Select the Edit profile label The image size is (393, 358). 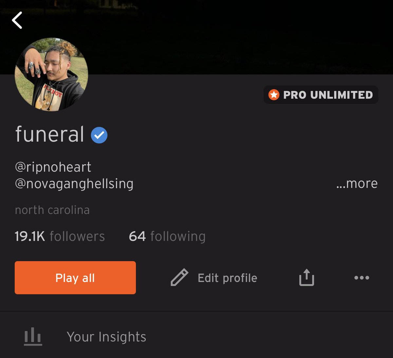pyautogui.click(x=227, y=278)
